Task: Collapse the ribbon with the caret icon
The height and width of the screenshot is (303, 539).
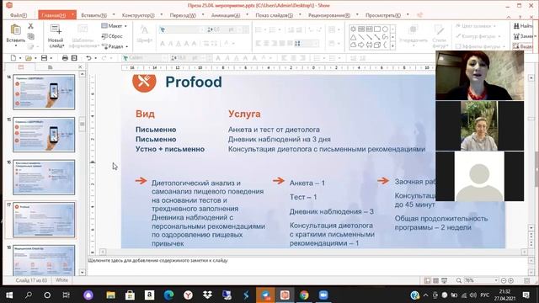Action: (x=509, y=17)
